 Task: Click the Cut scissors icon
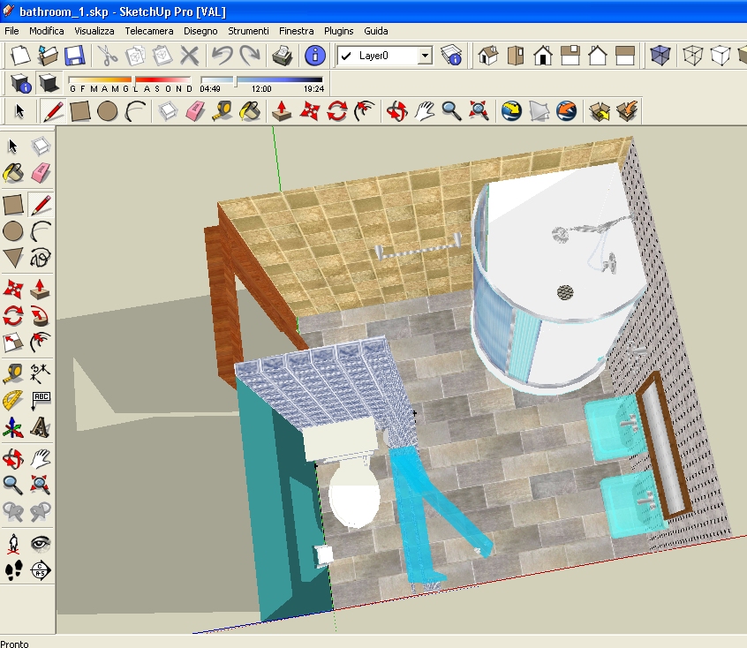(x=108, y=56)
